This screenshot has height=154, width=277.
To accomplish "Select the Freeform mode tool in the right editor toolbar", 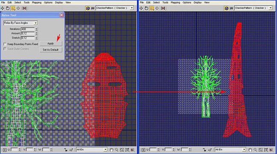I will pyautogui.click(x=157, y=8).
